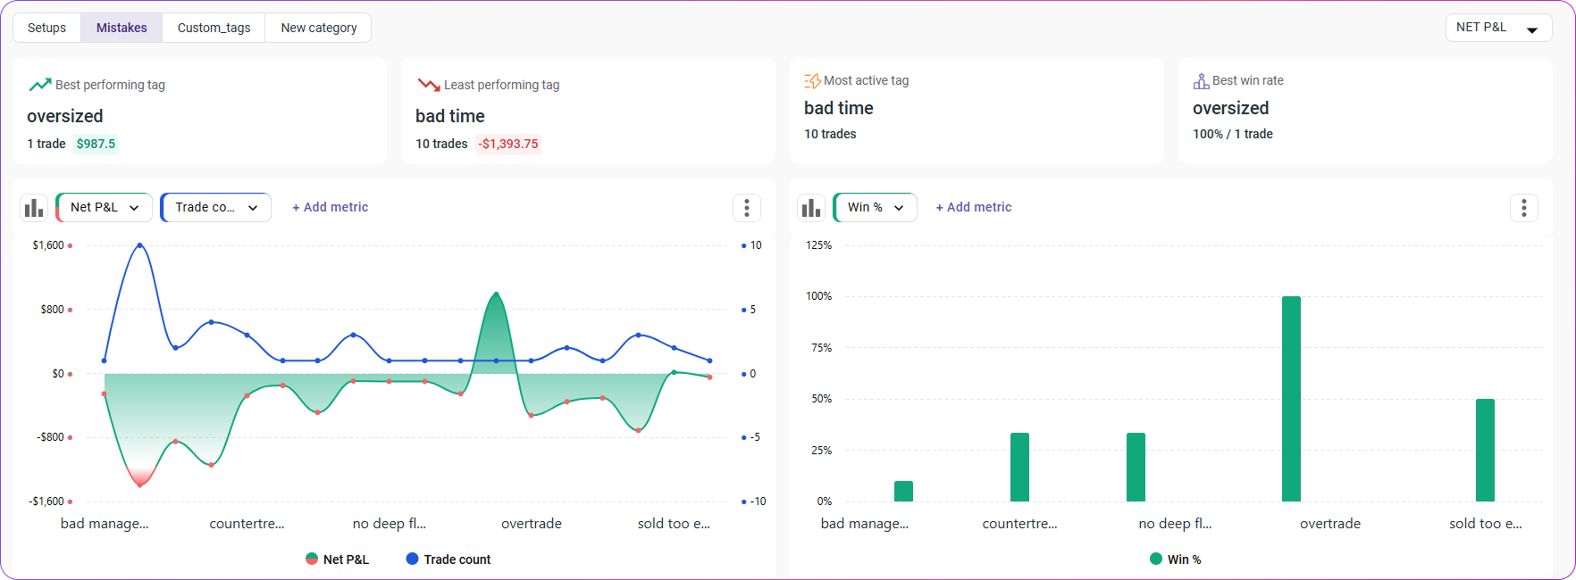Open three-dot menu on Win % chart

point(1523,208)
